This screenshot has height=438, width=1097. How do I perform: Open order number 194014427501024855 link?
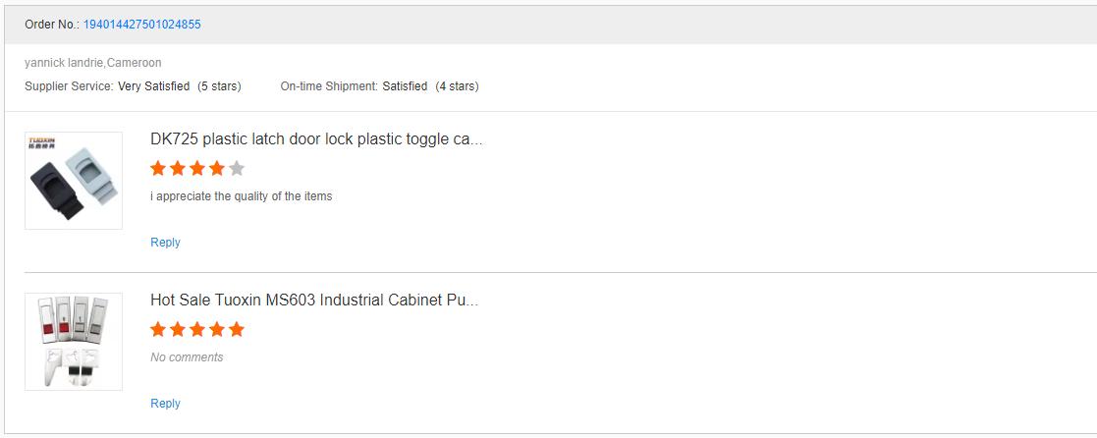coord(142,25)
